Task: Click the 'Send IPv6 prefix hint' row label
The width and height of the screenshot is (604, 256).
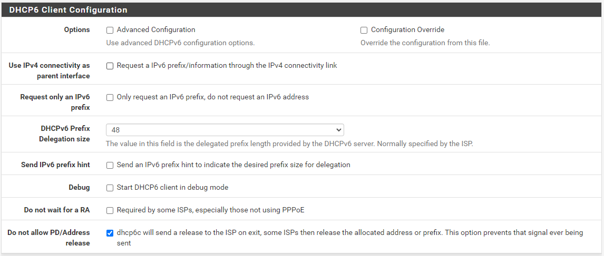Action: [x=55, y=165]
